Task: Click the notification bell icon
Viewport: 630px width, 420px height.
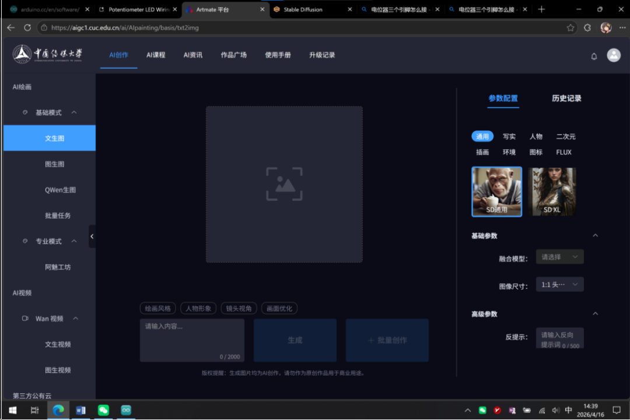Action: coord(594,56)
